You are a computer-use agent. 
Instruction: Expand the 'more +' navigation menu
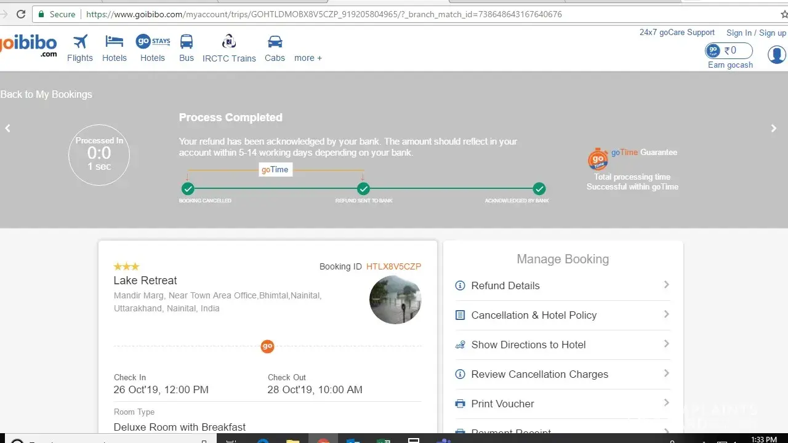pos(308,58)
